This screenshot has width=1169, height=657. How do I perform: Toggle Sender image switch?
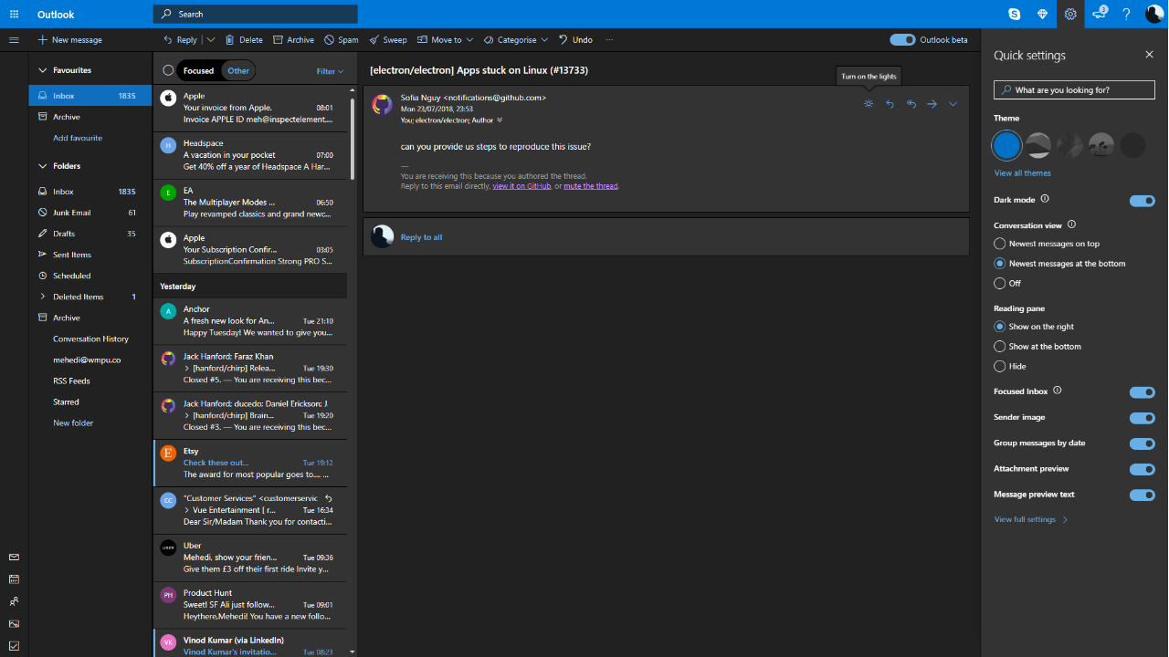[1143, 418]
